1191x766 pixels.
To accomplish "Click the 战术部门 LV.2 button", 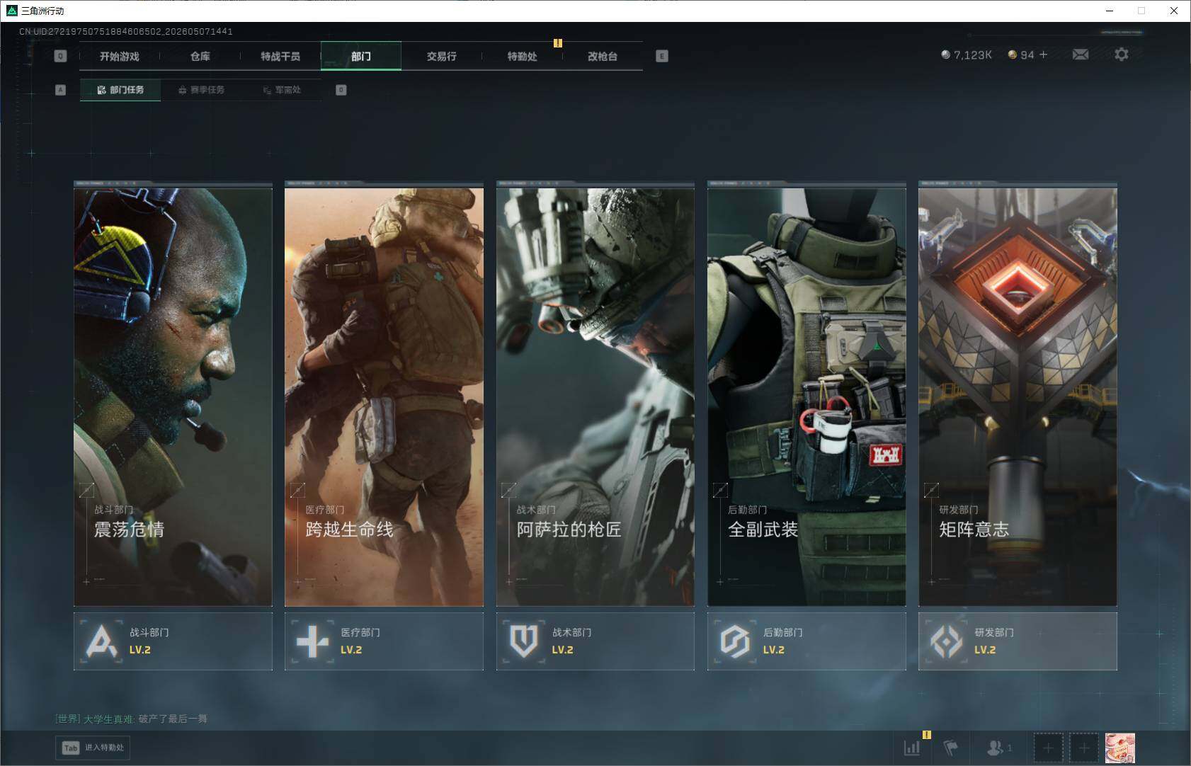I will (595, 641).
